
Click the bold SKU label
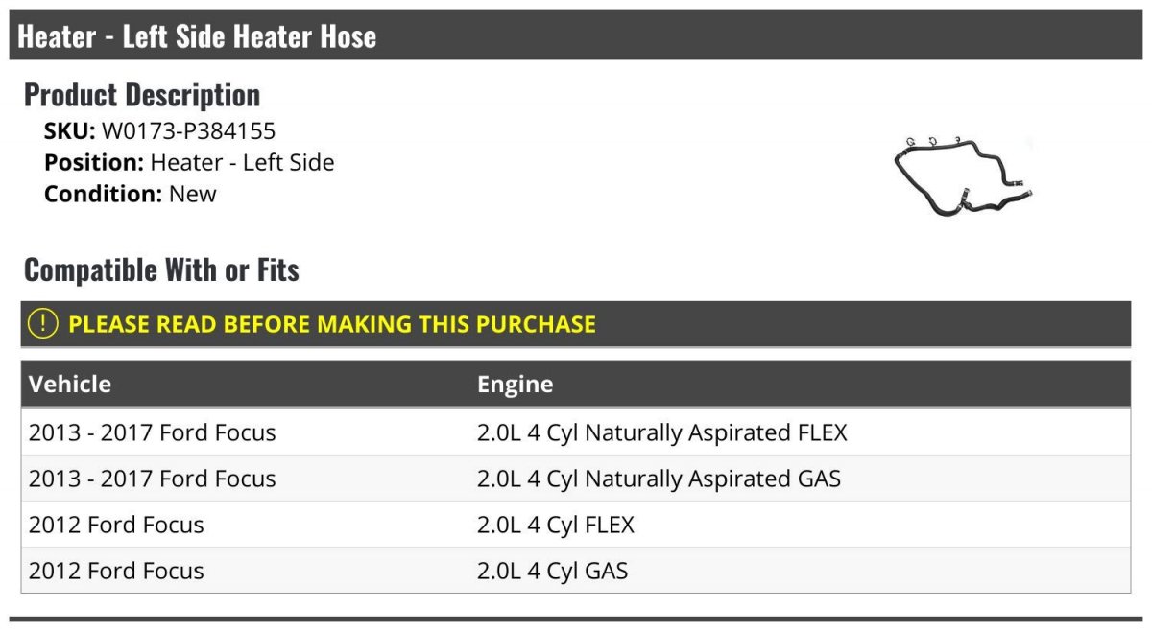pyautogui.click(x=69, y=131)
